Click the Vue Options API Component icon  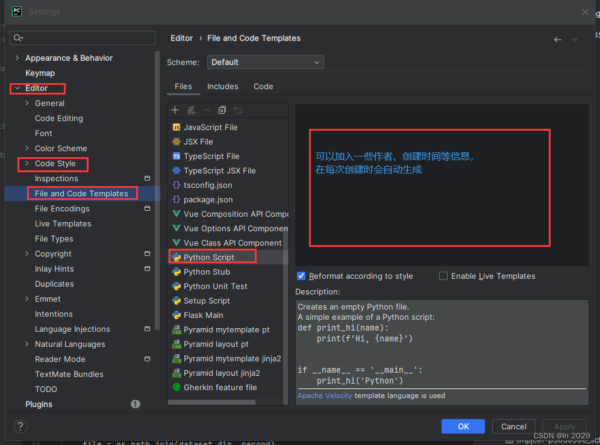click(177, 228)
